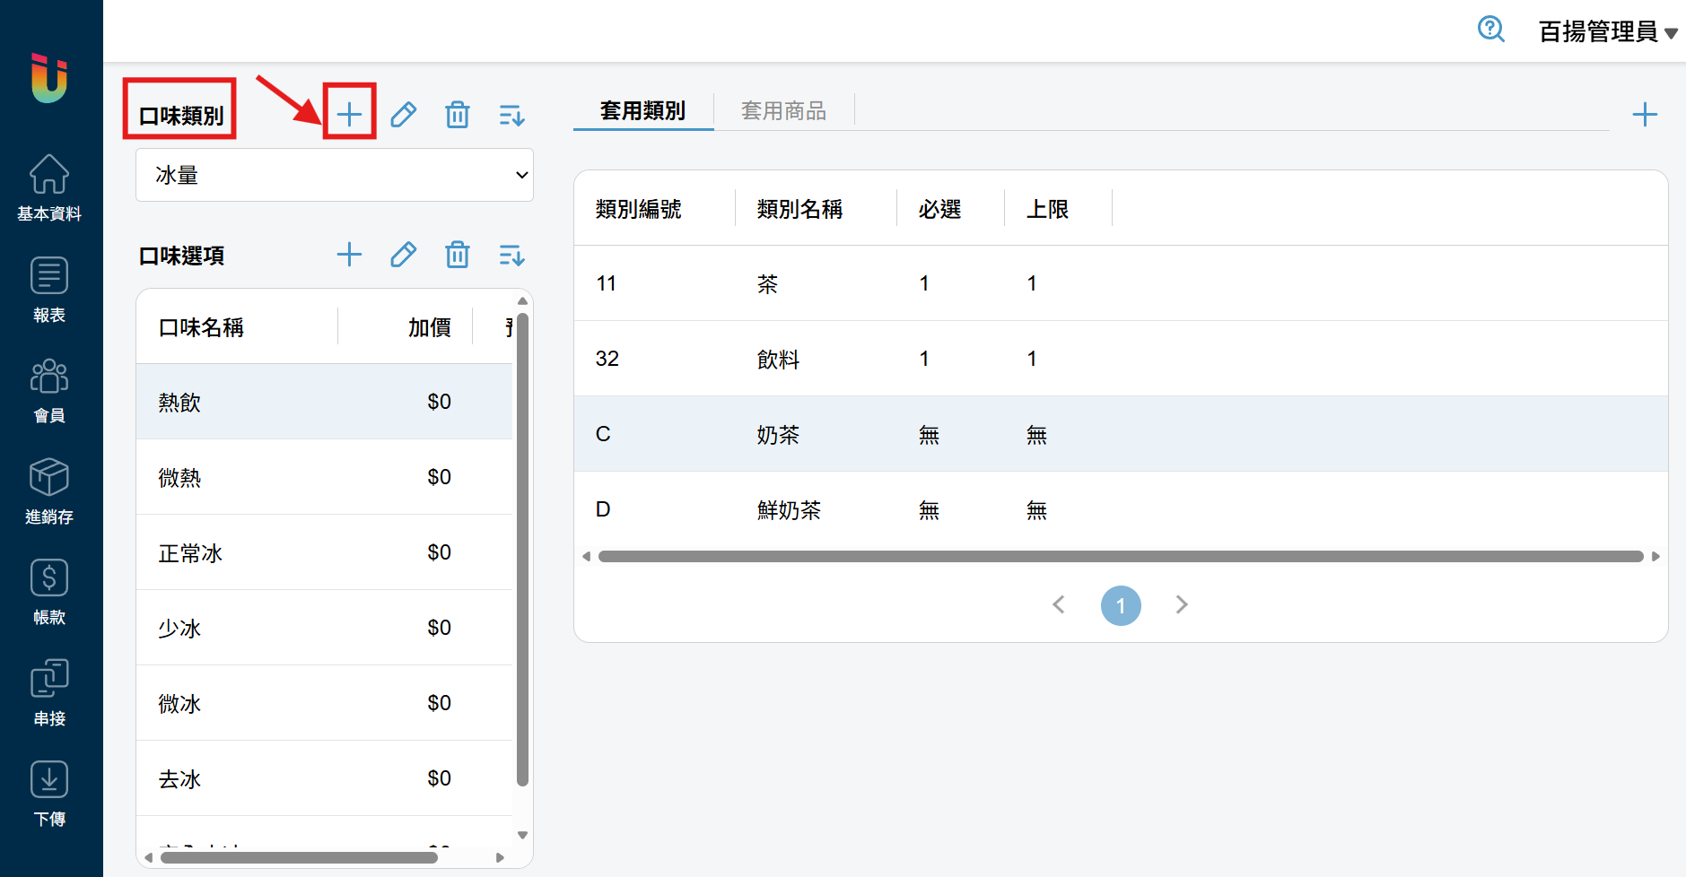Switch to the 套用商品 tab

click(x=783, y=110)
